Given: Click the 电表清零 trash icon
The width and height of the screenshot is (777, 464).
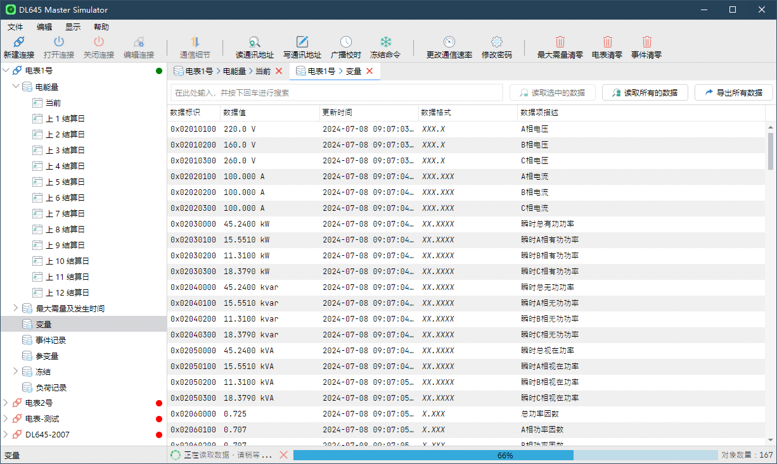Looking at the screenshot, I should (x=607, y=42).
